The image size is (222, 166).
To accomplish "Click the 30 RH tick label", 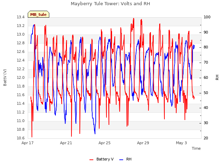I will pyautogui.click(x=206, y=123).
